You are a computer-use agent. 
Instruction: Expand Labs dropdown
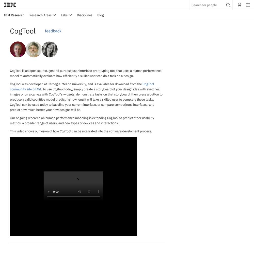pos(66,15)
